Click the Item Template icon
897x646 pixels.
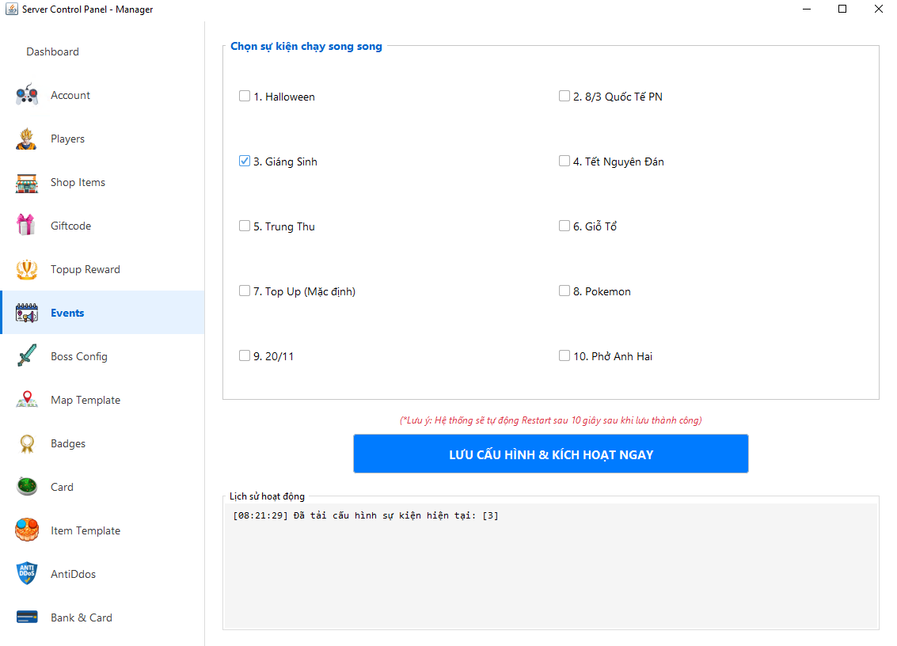27,530
